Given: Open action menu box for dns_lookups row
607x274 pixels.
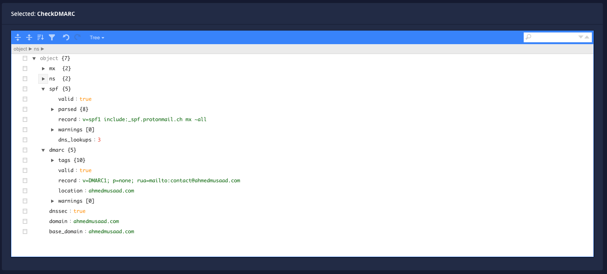Looking at the screenshot, I should pyautogui.click(x=25, y=140).
